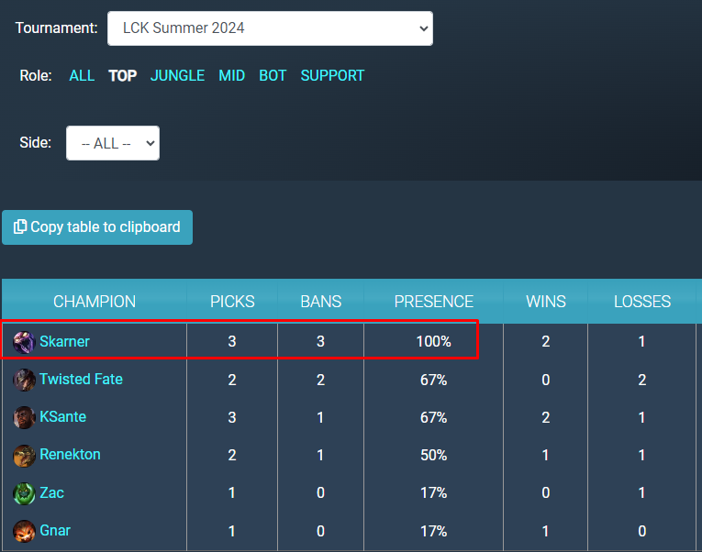Open the Twisted Fate champion link
This screenshot has width=702, height=552.
pos(81,380)
